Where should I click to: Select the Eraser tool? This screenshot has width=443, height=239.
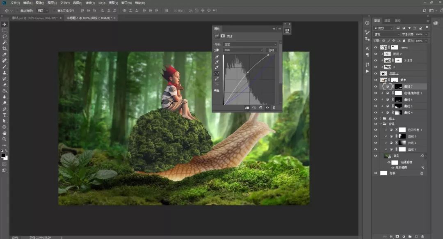[x=5, y=85]
